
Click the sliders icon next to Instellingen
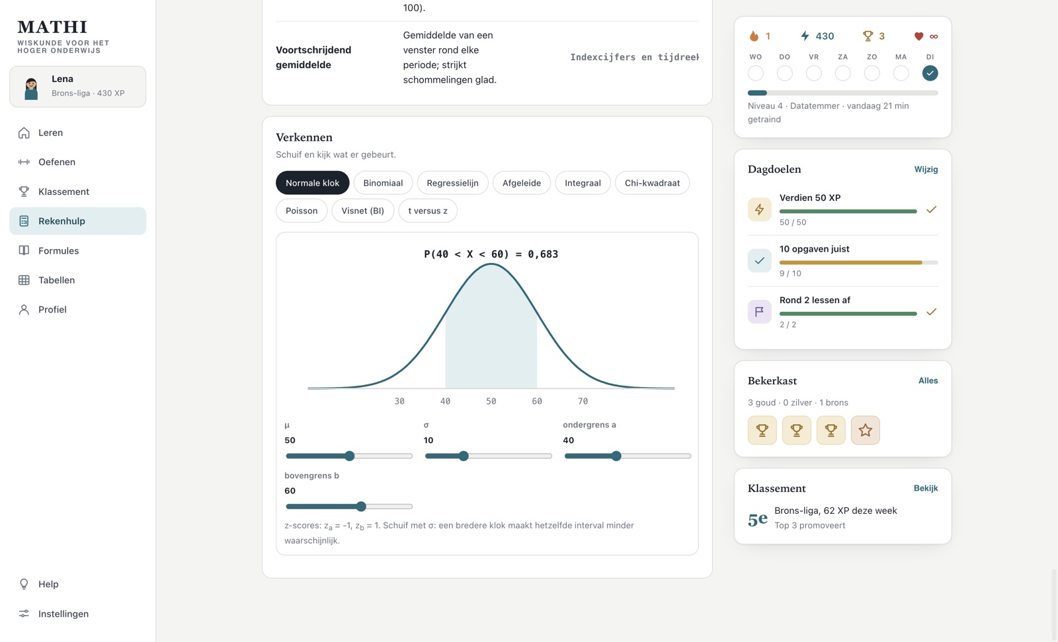click(x=24, y=614)
